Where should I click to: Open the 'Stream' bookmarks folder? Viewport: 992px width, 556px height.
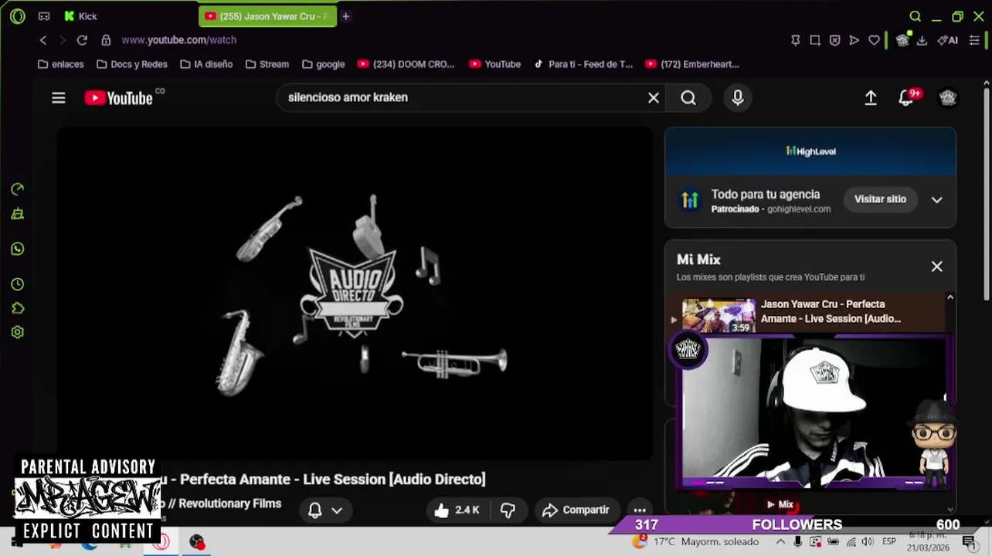(x=267, y=64)
